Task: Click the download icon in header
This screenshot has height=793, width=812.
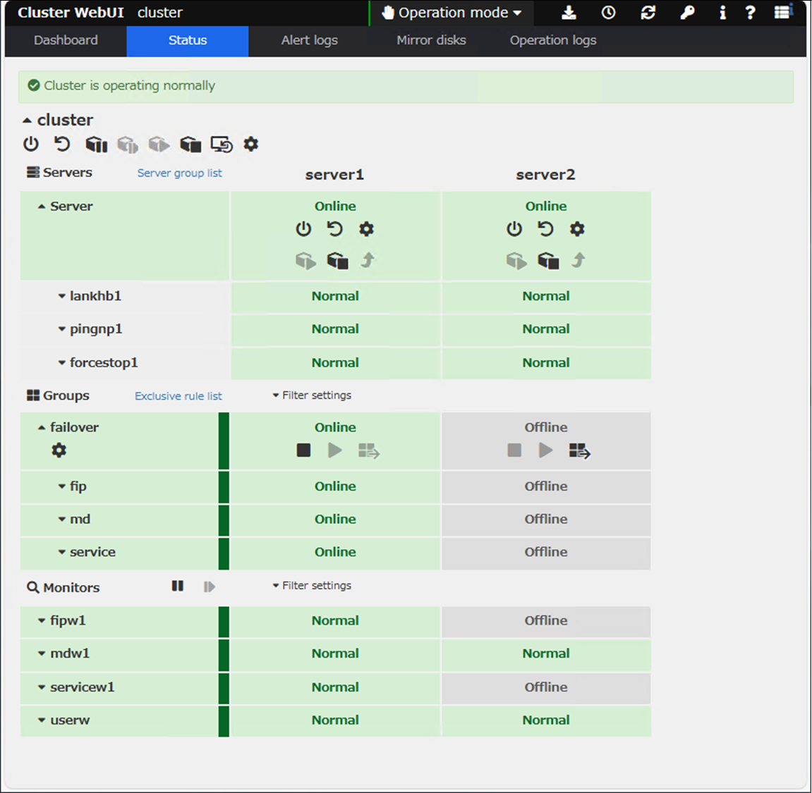Action: click(569, 13)
